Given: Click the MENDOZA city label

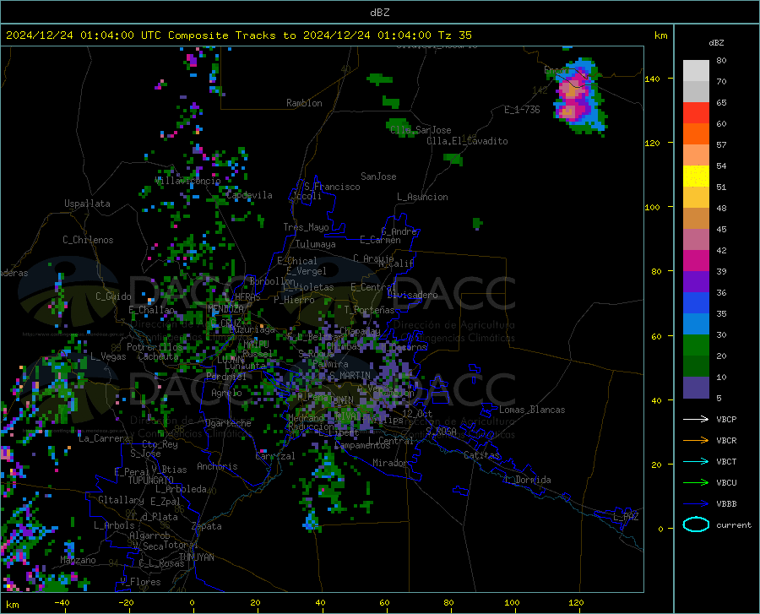Looking at the screenshot, I should coord(225,309).
